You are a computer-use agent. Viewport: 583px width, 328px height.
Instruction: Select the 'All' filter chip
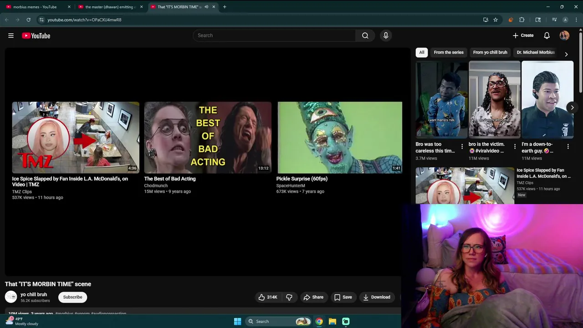point(422,52)
